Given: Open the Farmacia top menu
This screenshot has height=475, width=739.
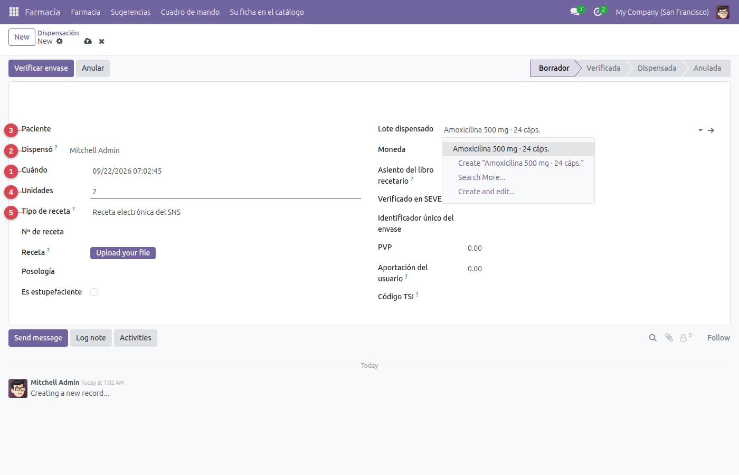Looking at the screenshot, I should click(x=86, y=12).
